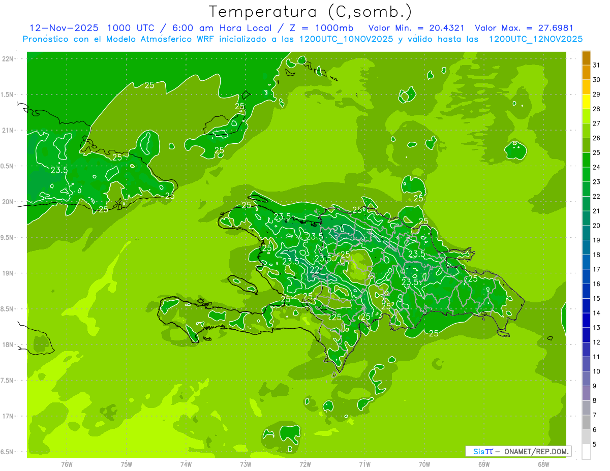Pick the yellow swatch between 28 and 29
This screenshot has height=471, width=610.
click(586, 102)
